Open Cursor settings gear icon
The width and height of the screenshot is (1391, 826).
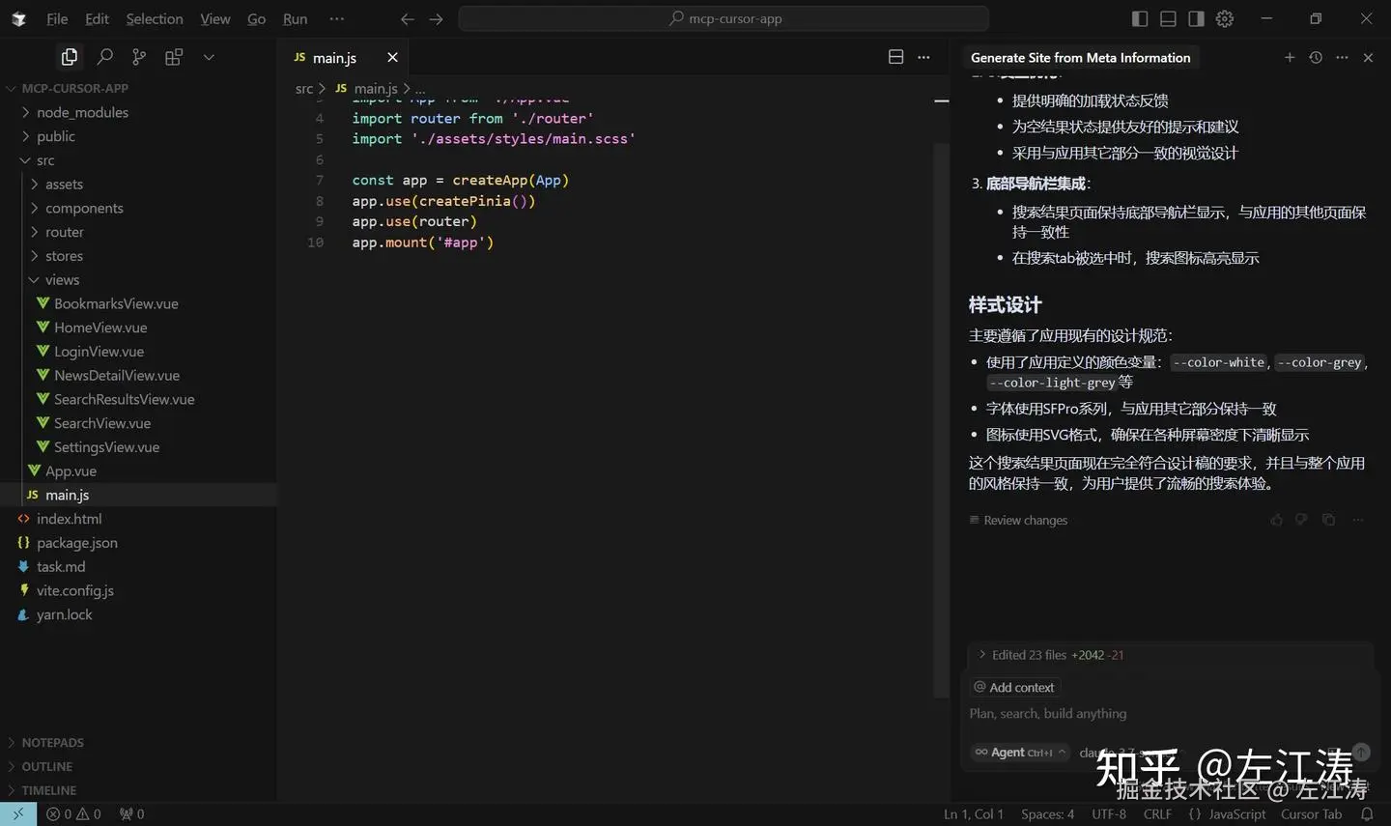coord(1225,18)
